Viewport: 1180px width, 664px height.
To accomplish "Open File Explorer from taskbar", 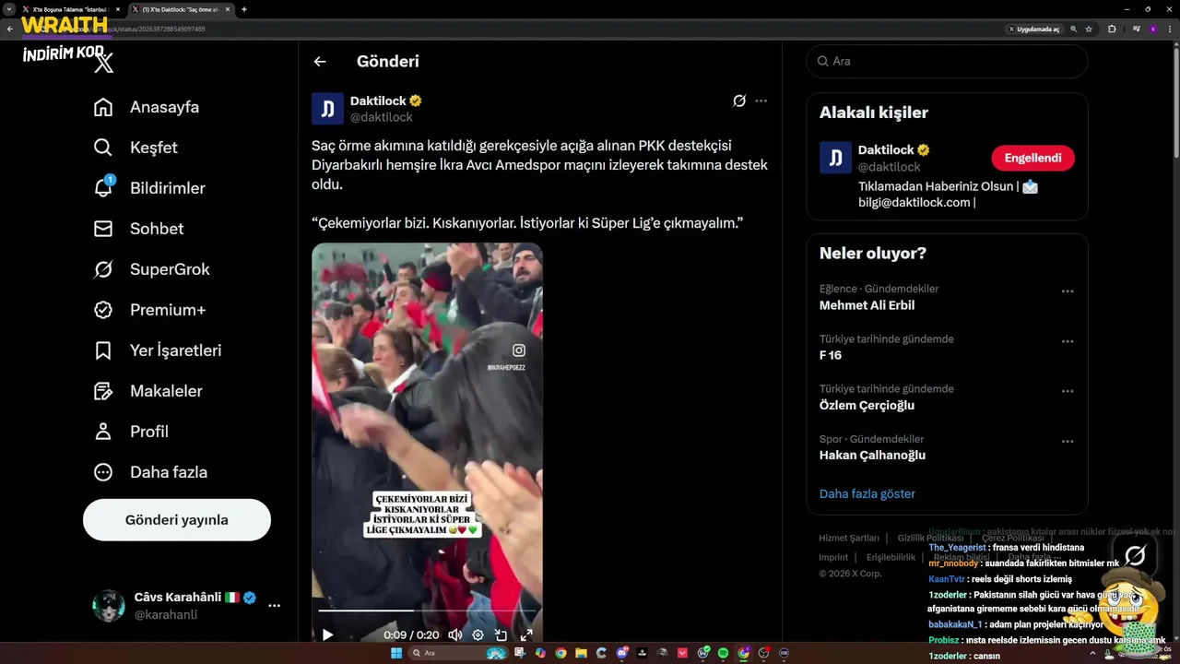I will point(581,653).
